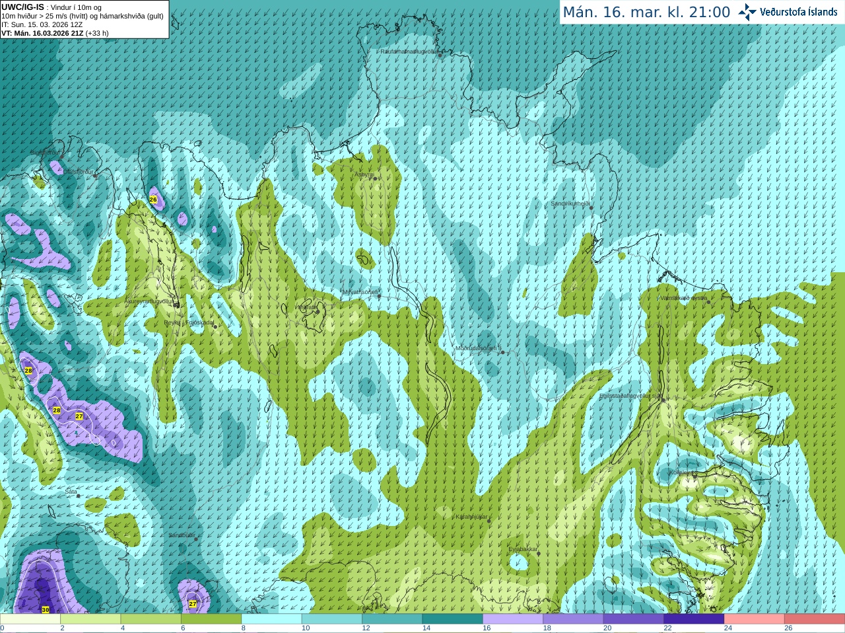Click the 'UWC/IG-IS' model title
The height and width of the screenshot is (633, 845).
[x=22, y=7]
